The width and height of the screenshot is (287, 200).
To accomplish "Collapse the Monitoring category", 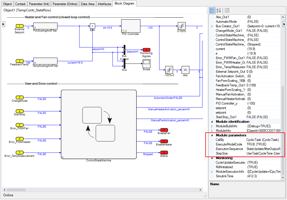I will point(212,158).
